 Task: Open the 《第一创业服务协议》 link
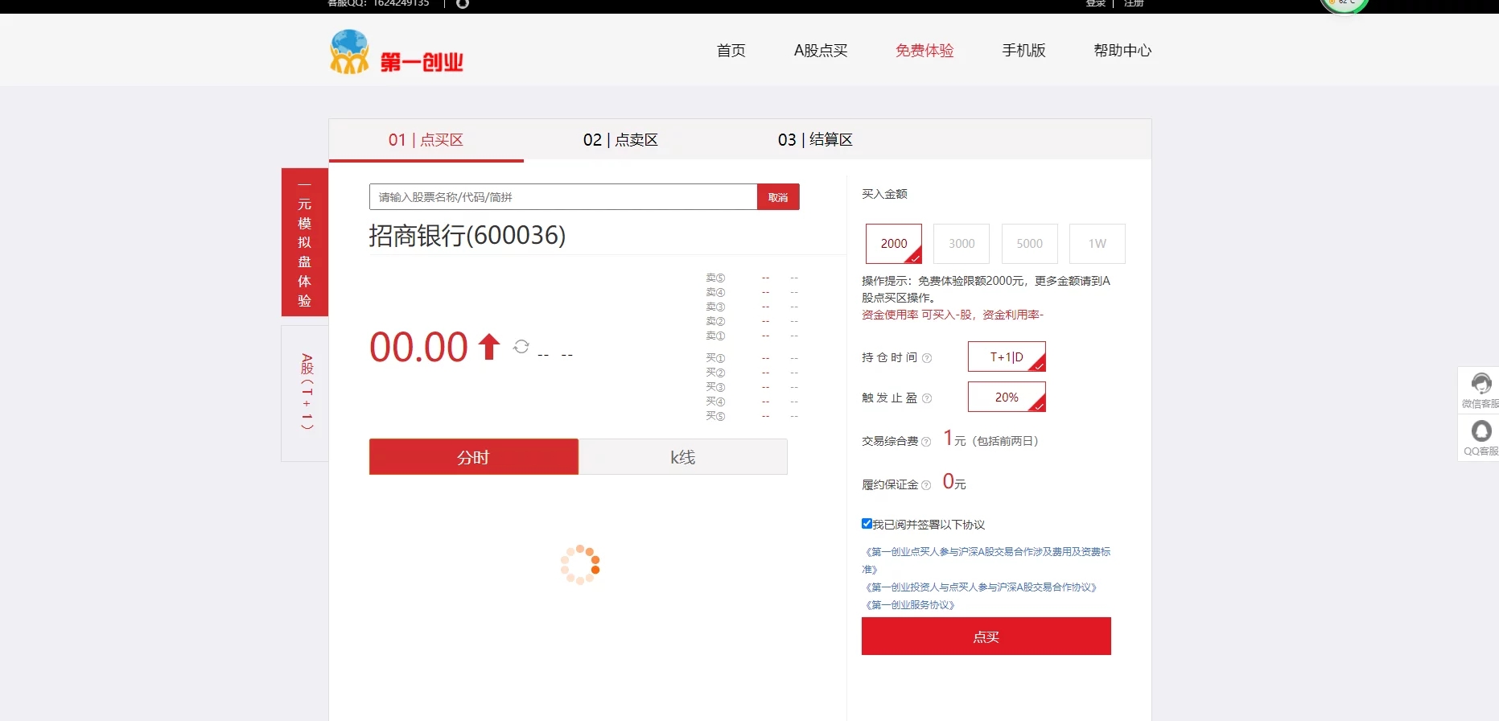point(910,605)
